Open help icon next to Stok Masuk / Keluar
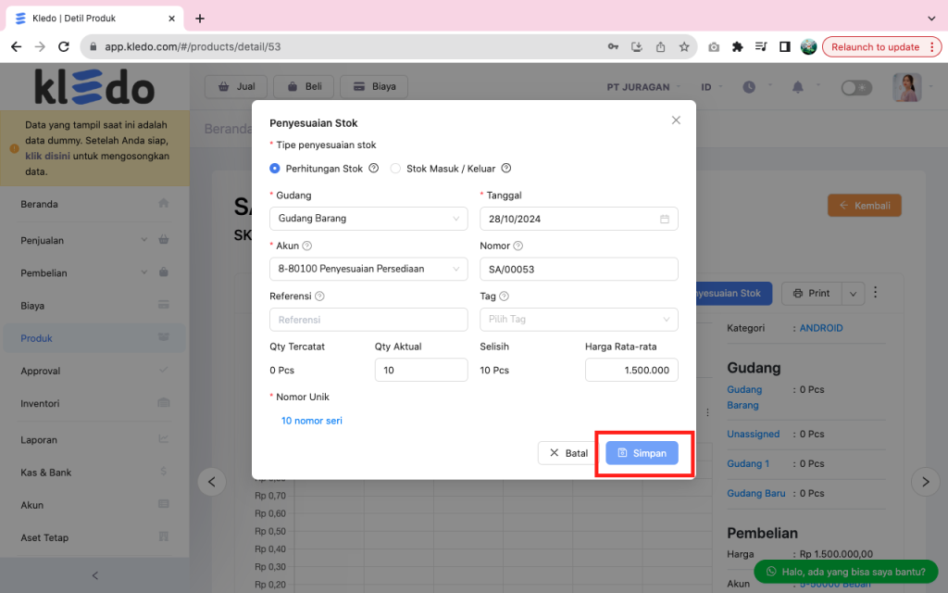This screenshot has width=948, height=593. pyautogui.click(x=506, y=169)
